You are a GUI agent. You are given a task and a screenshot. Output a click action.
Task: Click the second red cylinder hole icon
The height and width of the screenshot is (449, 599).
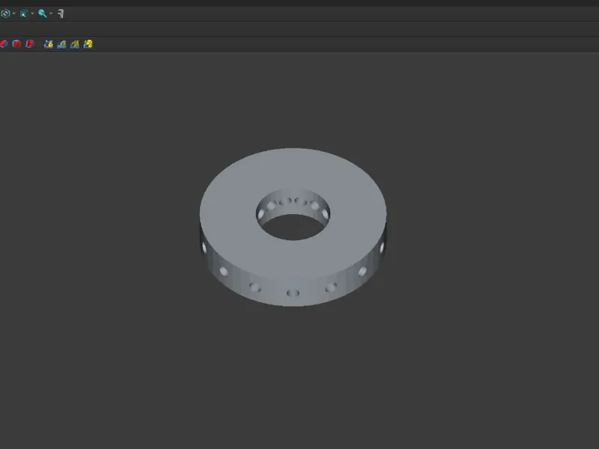coord(16,44)
